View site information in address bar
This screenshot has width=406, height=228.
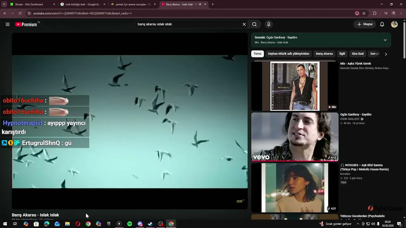pyautogui.click(x=29, y=13)
